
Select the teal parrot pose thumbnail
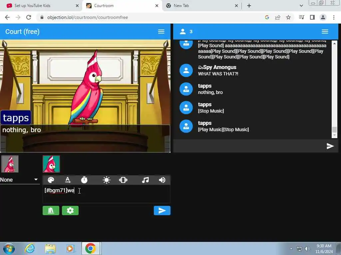pyautogui.click(x=51, y=164)
